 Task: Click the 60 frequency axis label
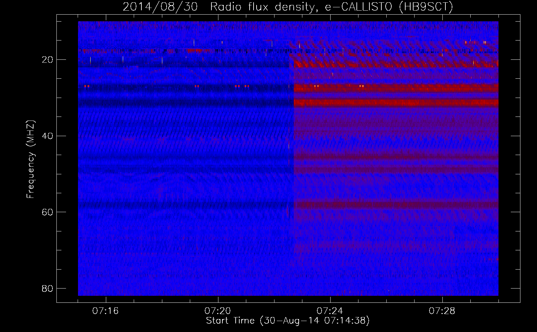[47, 212]
